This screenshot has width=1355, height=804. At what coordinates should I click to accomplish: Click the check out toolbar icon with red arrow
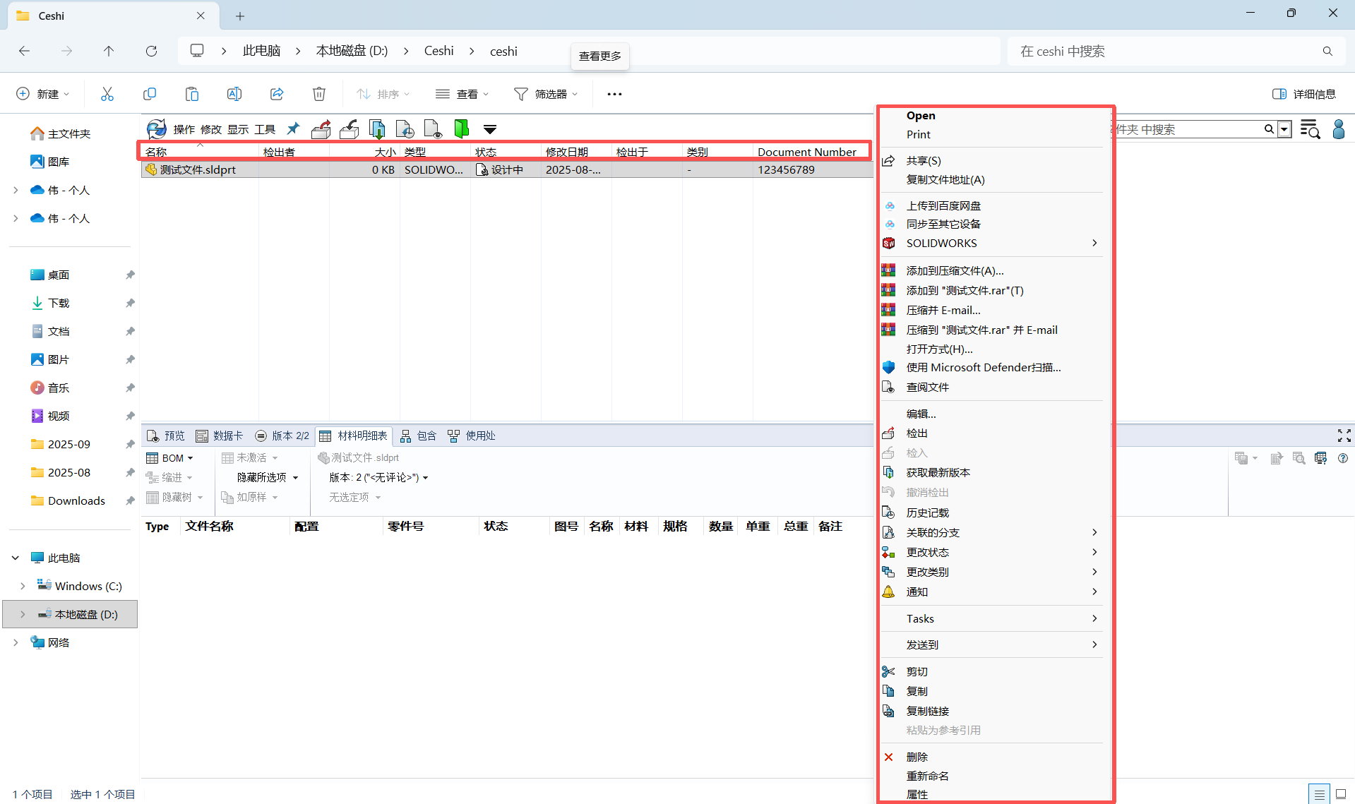pyautogui.click(x=321, y=129)
